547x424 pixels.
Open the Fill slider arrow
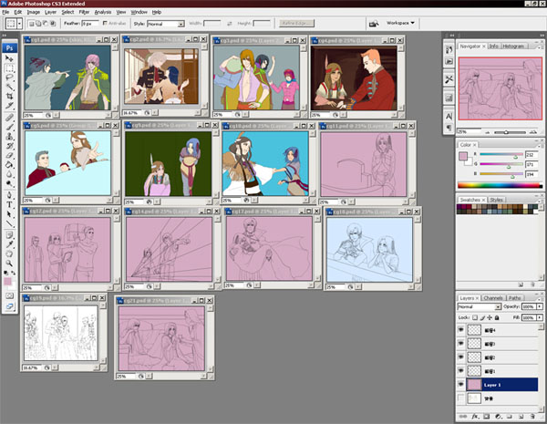pyautogui.click(x=540, y=317)
